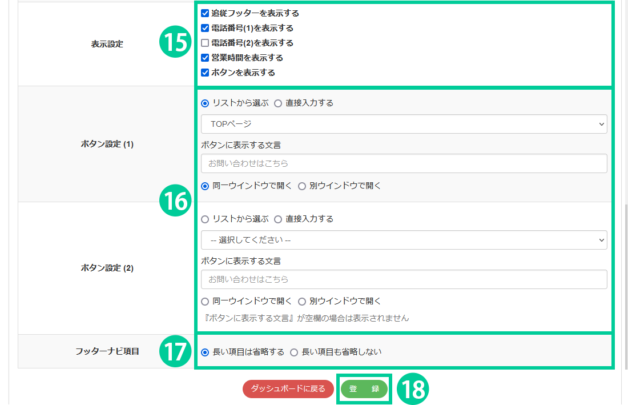Uncheck 追従フッターを表示する checkbox
The height and width of the screenshot is (405, 628).
(205, 13)
